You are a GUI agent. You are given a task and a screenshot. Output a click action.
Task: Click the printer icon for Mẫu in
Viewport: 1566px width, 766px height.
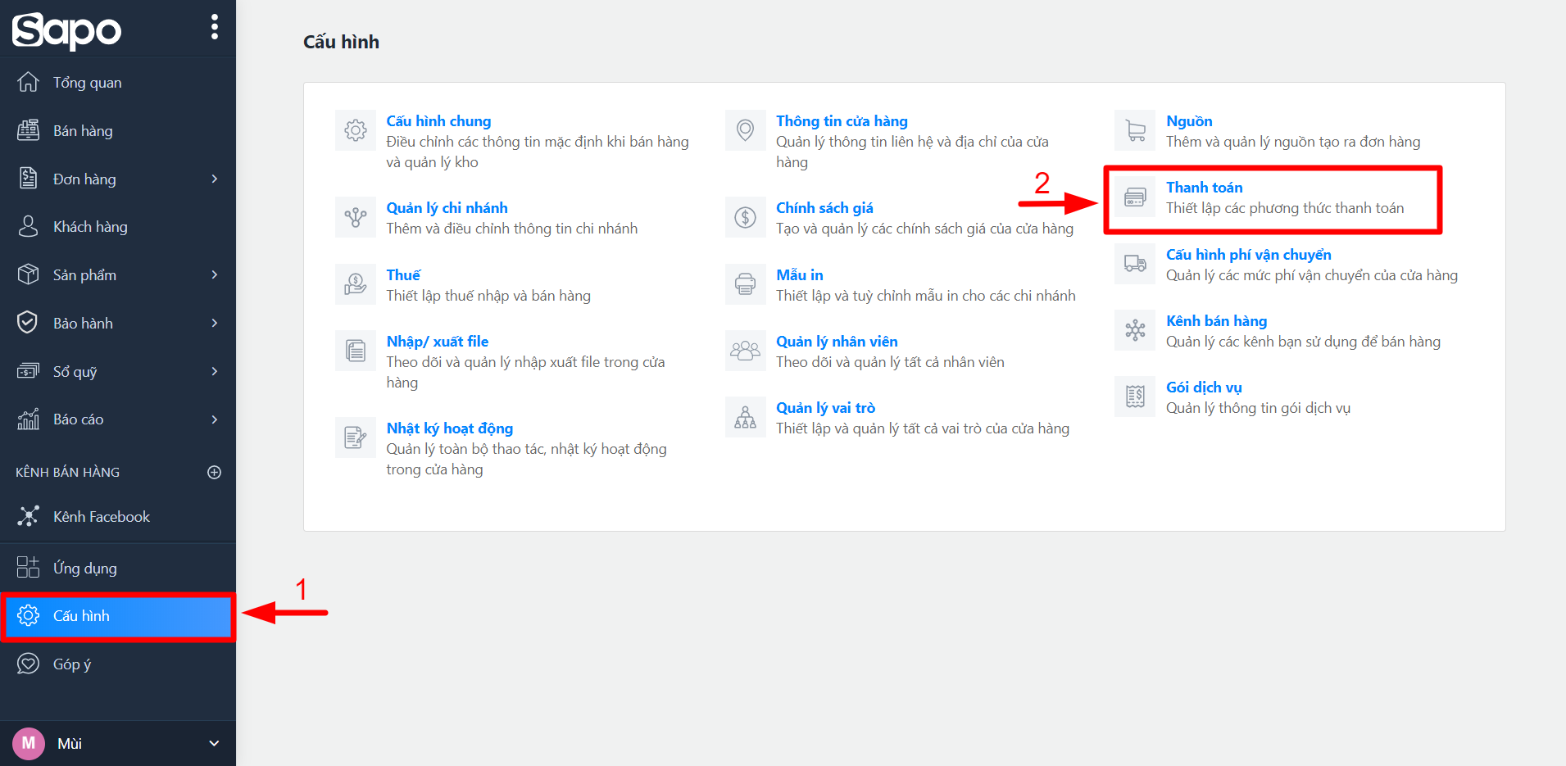pyautogui.click(x=745, y=284)
